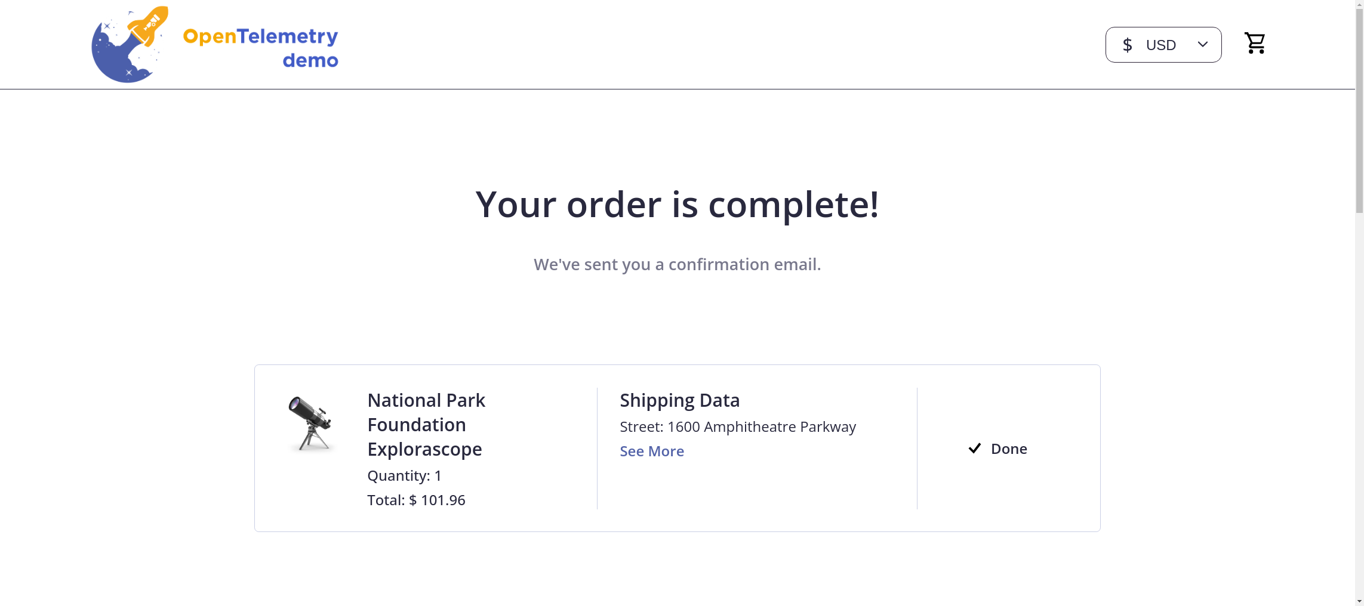1364x606 pixels.
Task: Click the Shipping Data heading
Action: pos(680,400)
